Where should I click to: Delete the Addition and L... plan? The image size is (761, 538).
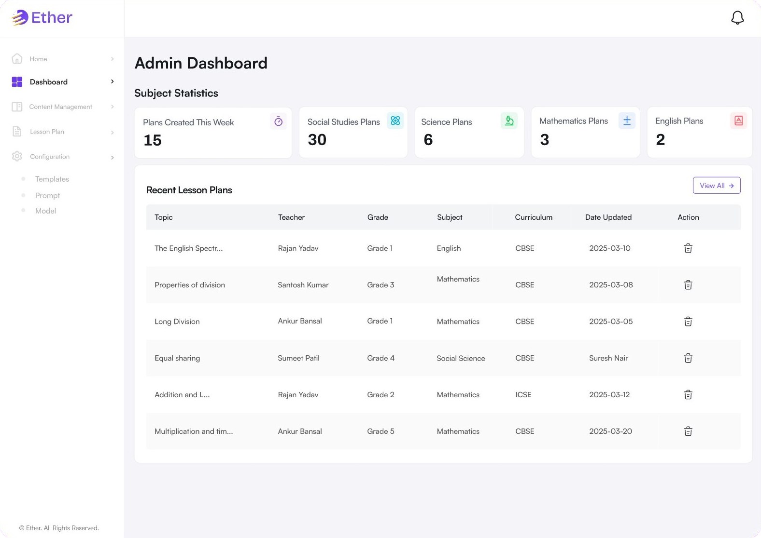pos(688,395)
